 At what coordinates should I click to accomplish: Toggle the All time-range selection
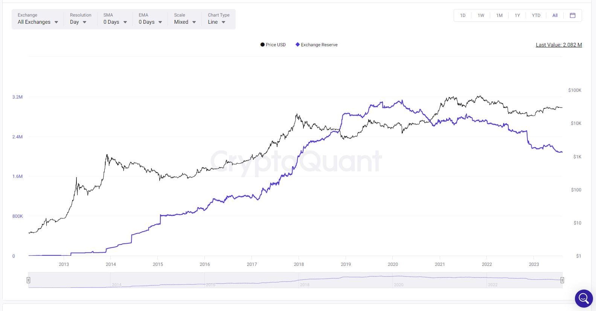coord(555,15)
